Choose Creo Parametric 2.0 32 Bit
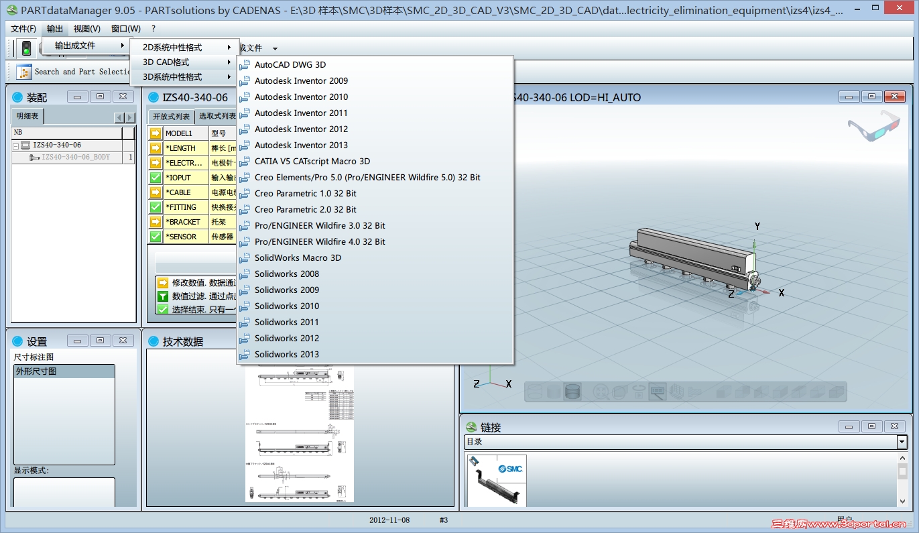Image resolution: width=919 pixels, height=533 pixels. click(x=375, y=210)
